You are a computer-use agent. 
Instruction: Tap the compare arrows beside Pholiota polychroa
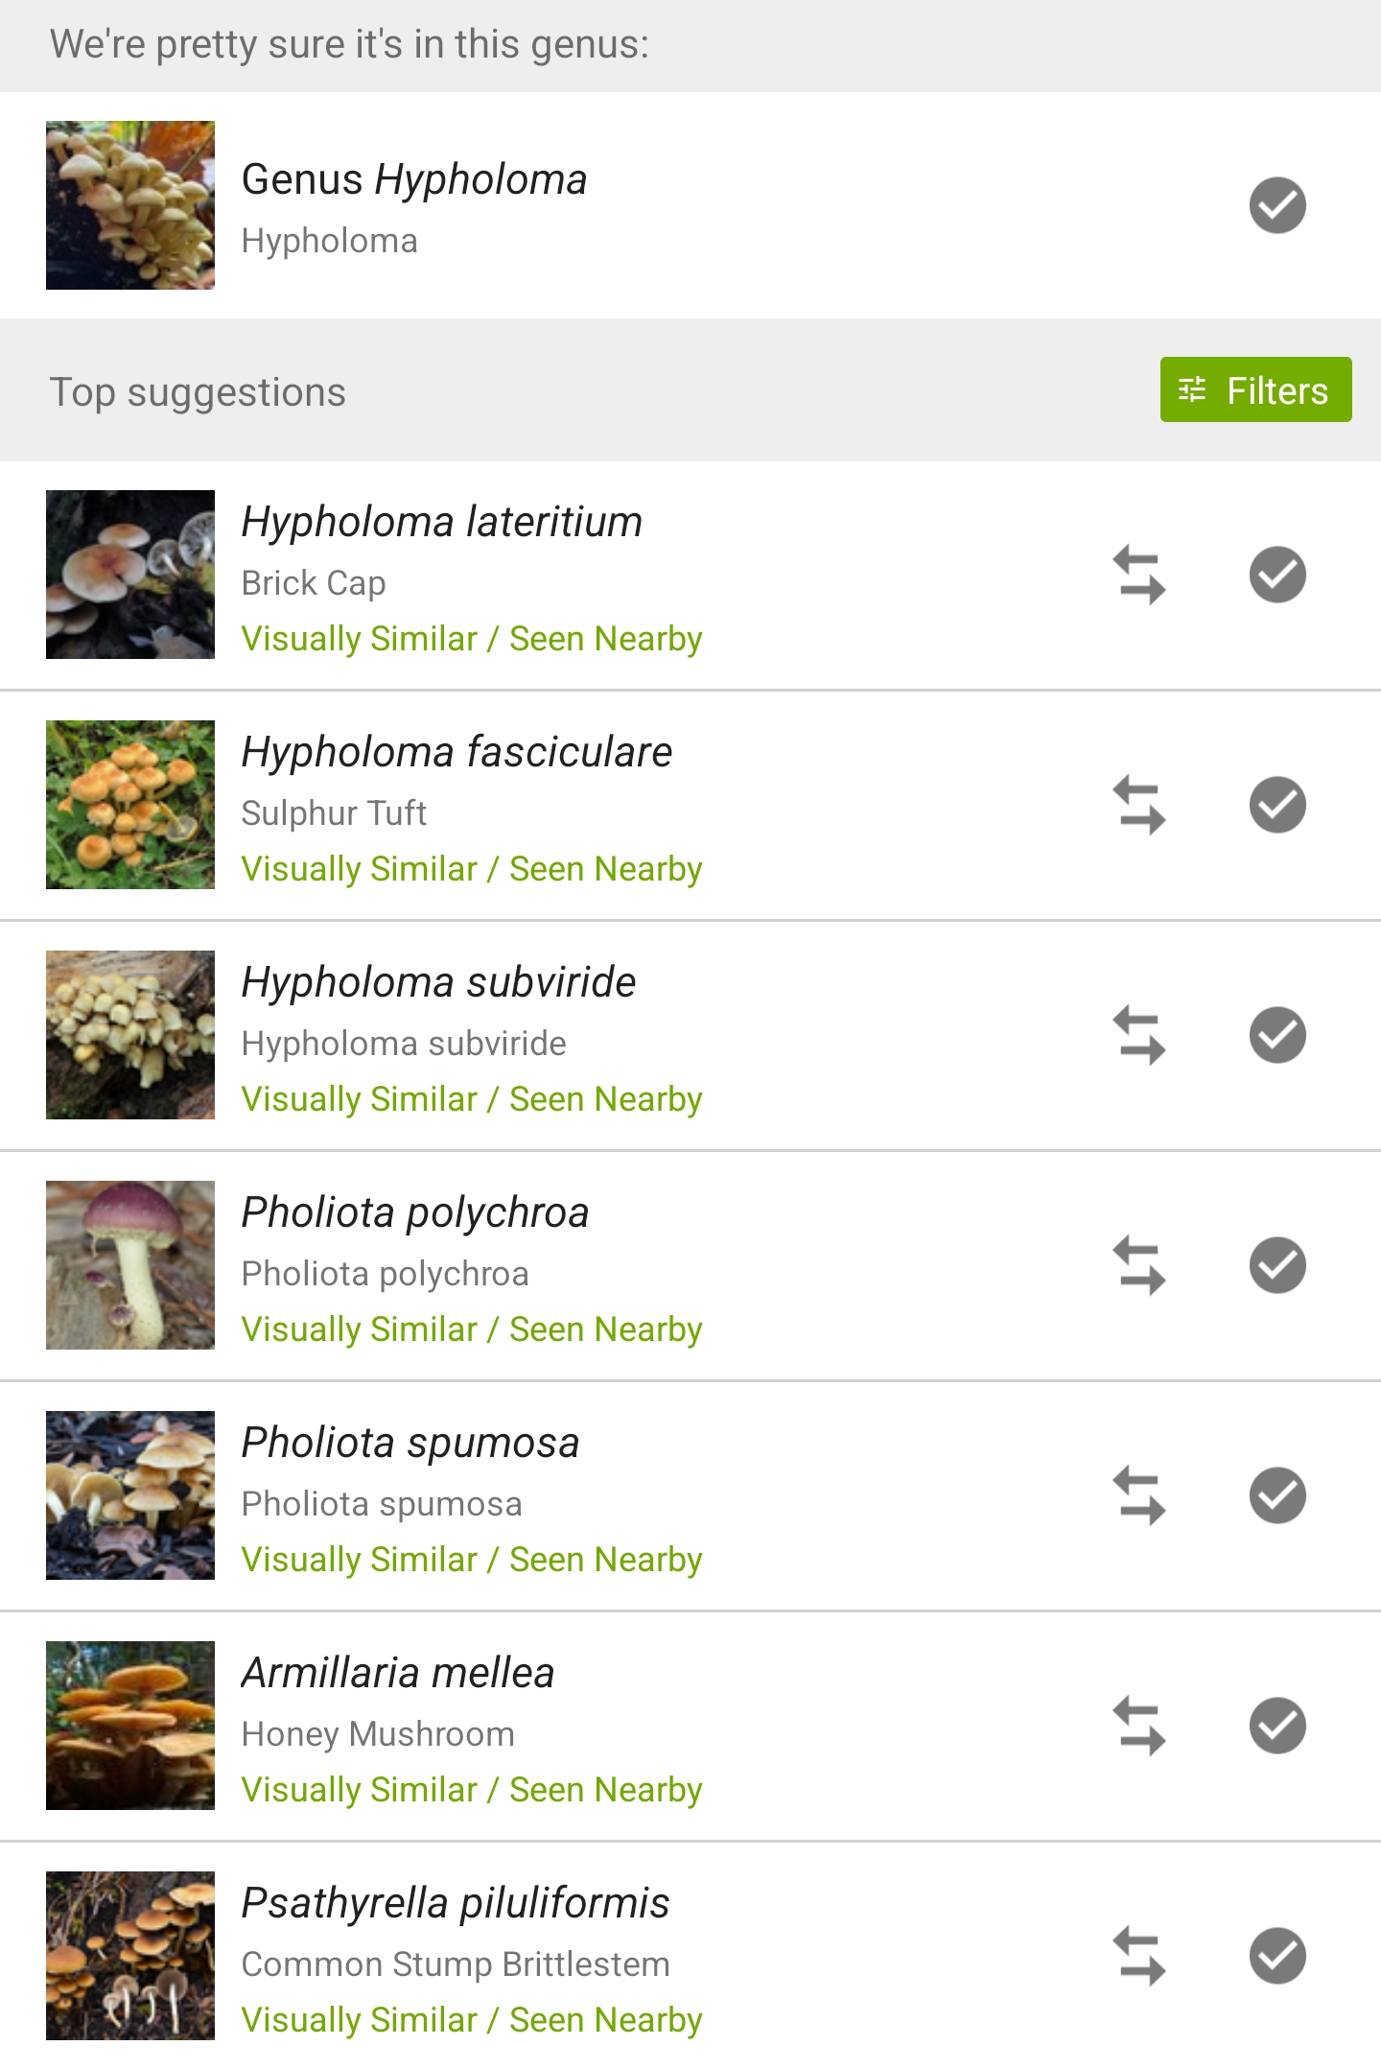click(1139, 1265)
